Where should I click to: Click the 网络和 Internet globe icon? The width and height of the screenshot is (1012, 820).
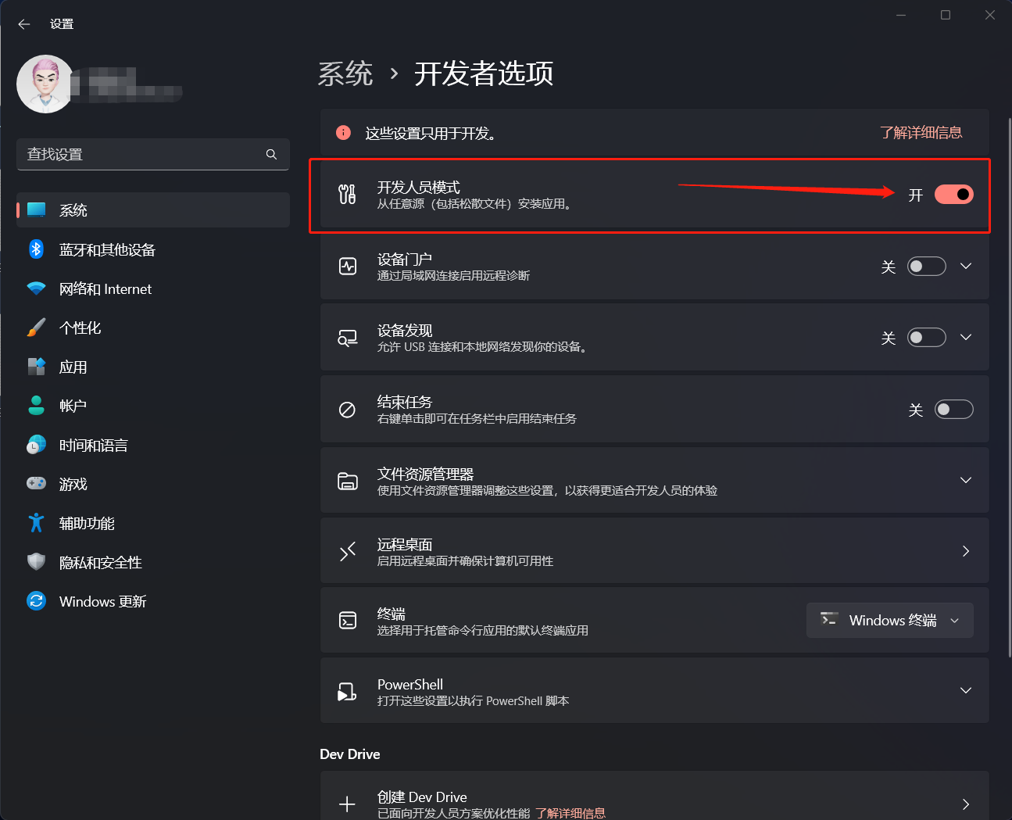click(36, 288)
